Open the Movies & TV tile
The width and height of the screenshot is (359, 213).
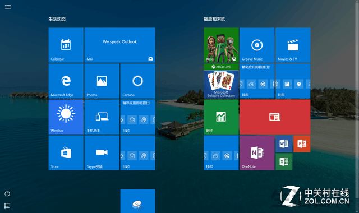coord(293,45)
